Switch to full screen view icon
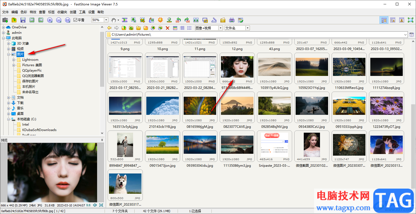This screenshot has width=416, height=214. click(x=411, y=20)
